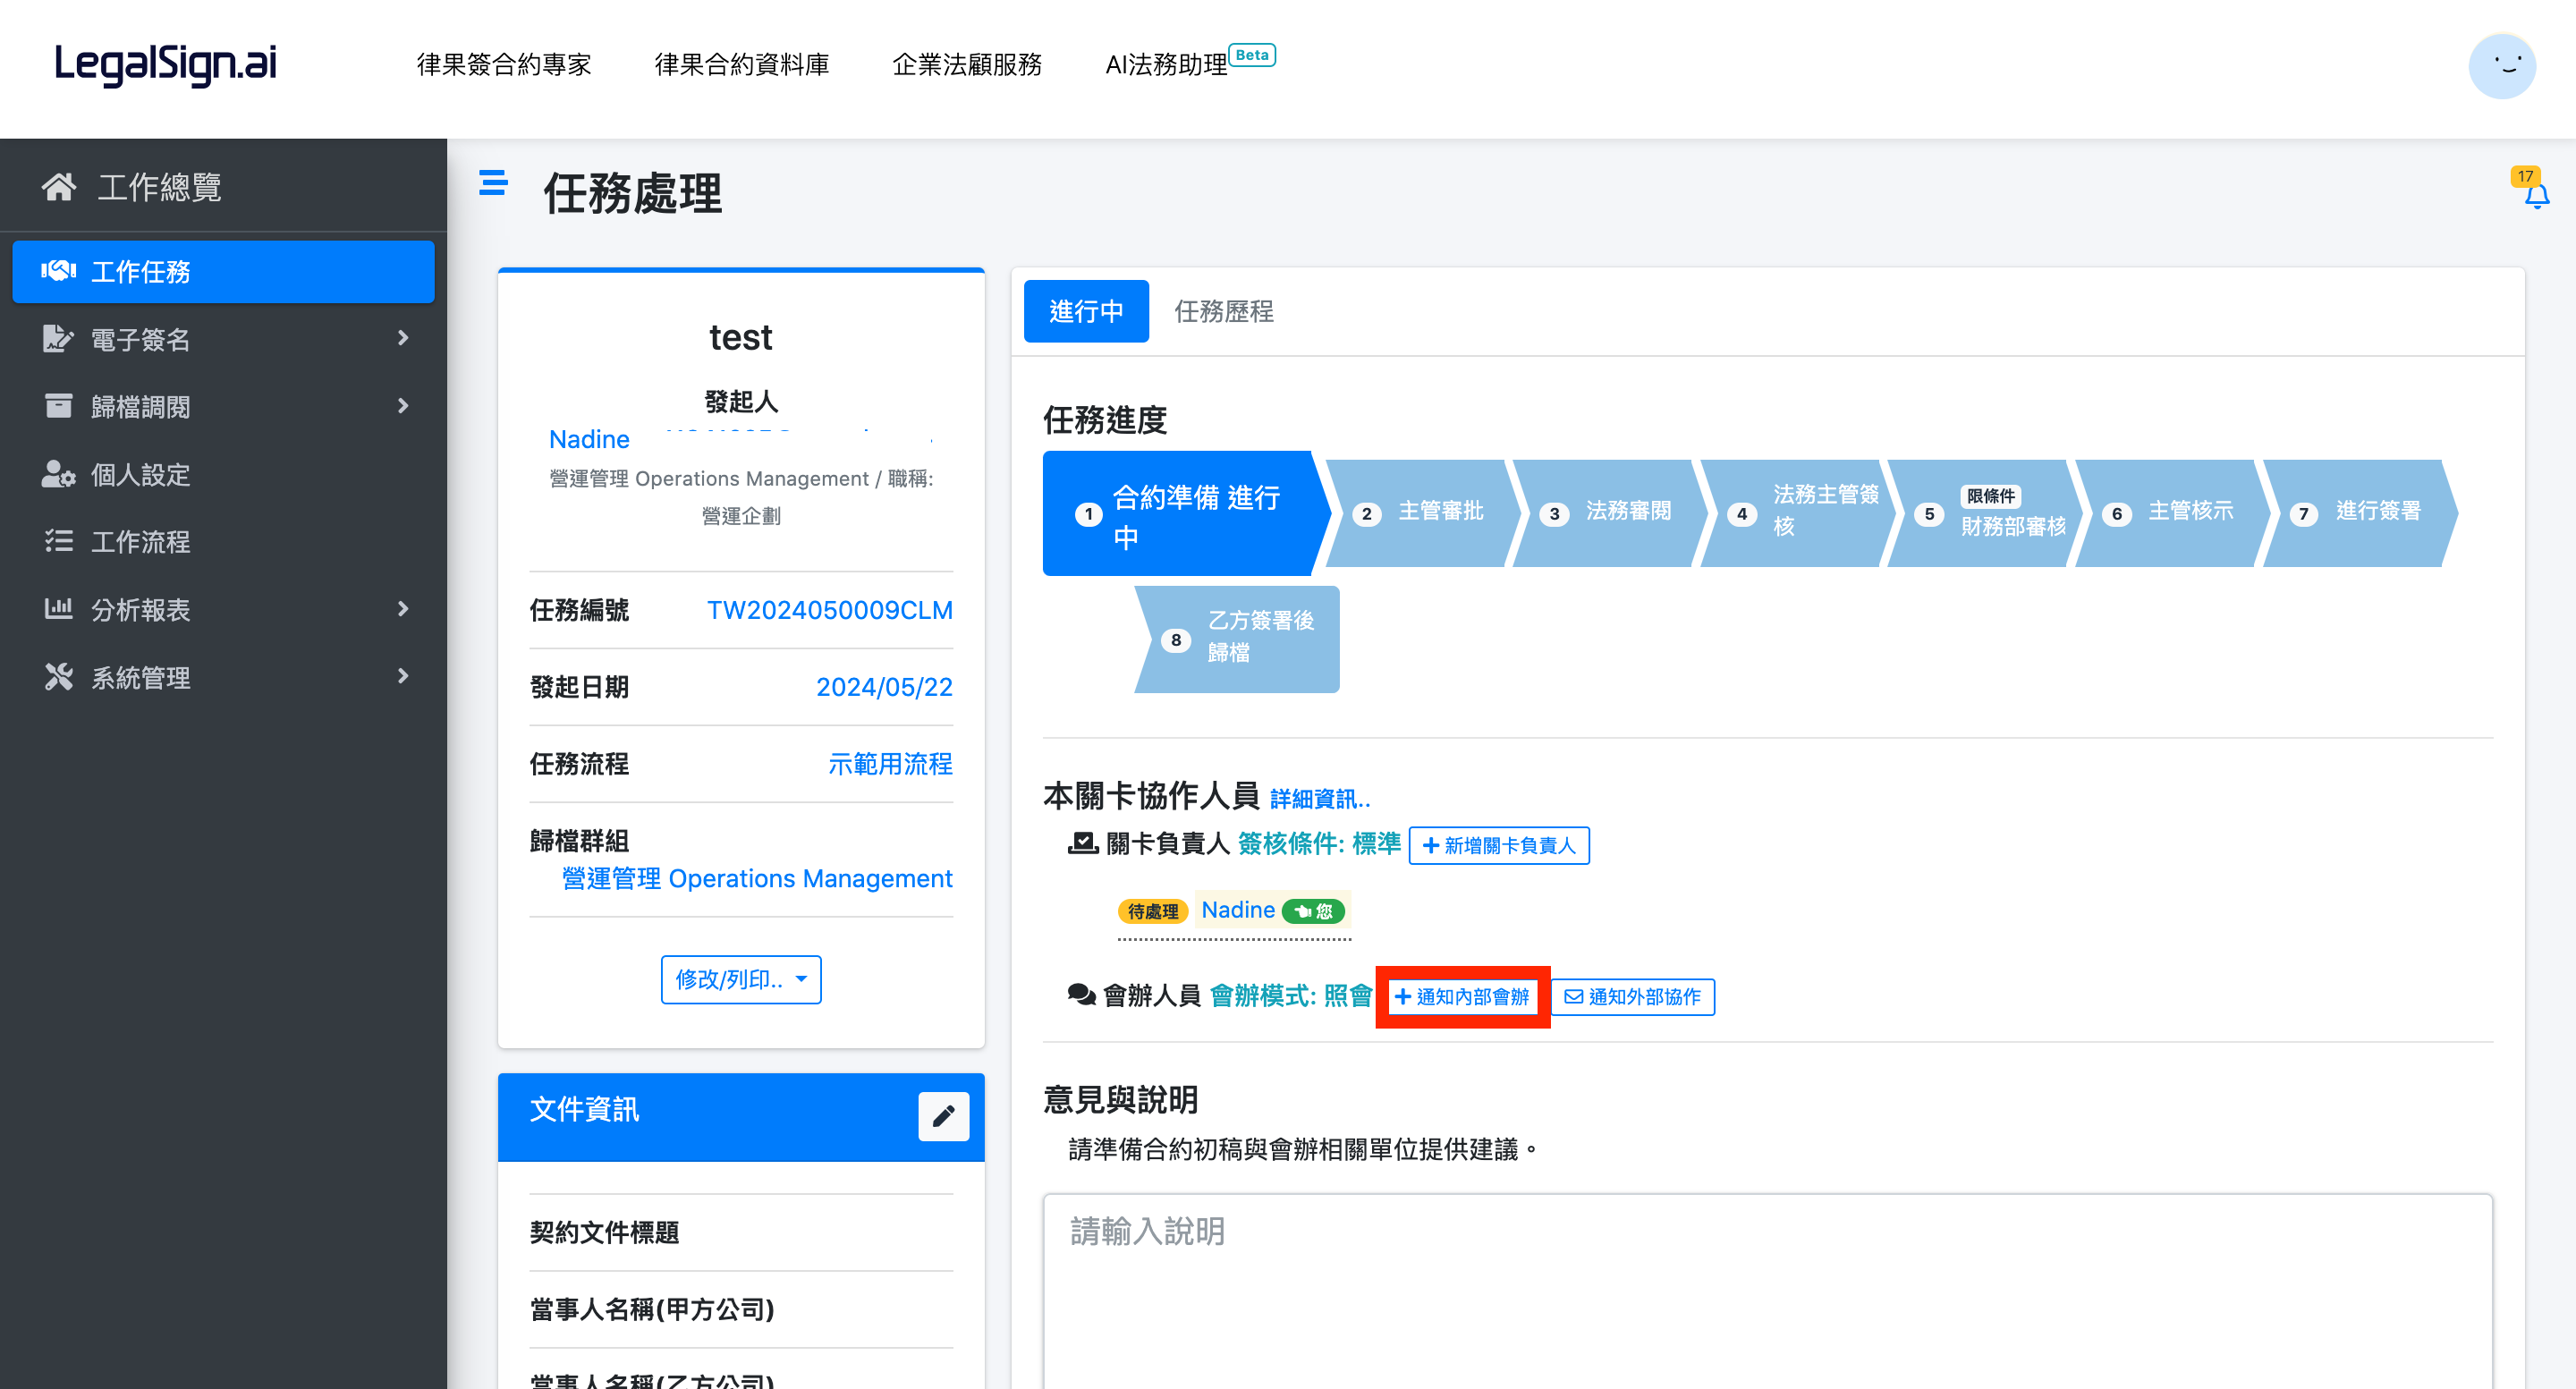Click the pencil edit icon in 文件資訊
The height and width of the screenshot is (1389, 2576).
[943, 1116]
